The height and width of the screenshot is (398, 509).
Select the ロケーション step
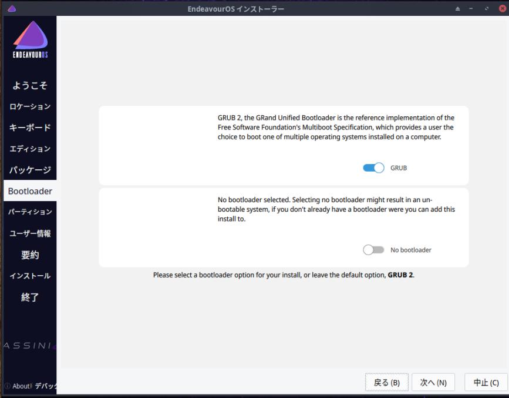pyautogui.click(x=30, y=106)
